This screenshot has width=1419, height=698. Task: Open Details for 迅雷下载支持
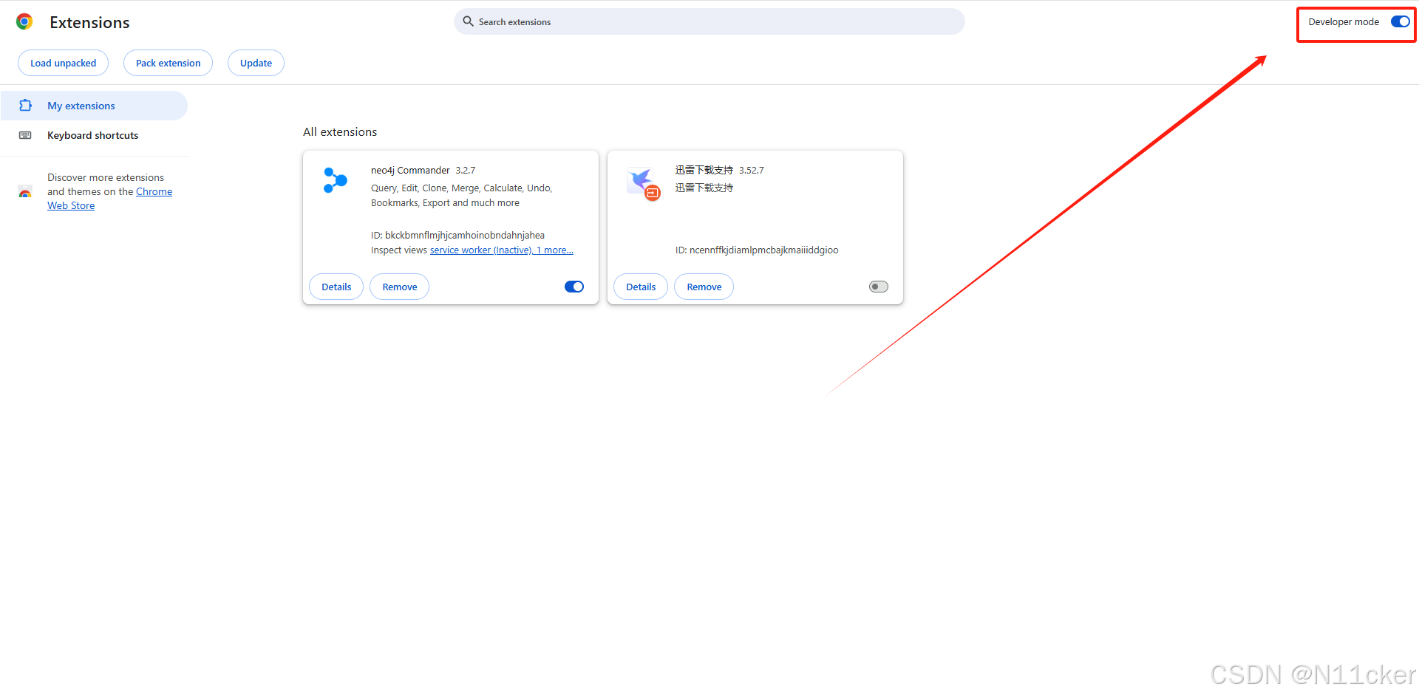641,287
